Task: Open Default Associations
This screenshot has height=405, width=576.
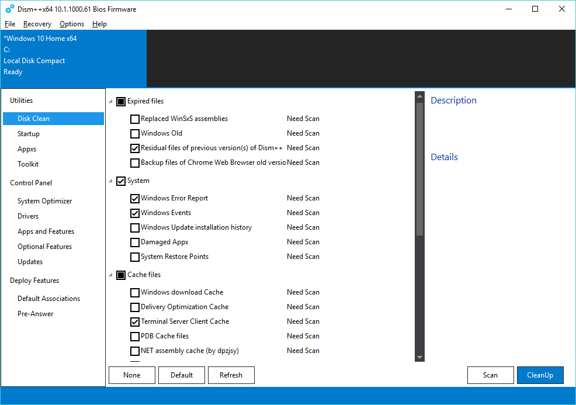Action: [49, 299]
